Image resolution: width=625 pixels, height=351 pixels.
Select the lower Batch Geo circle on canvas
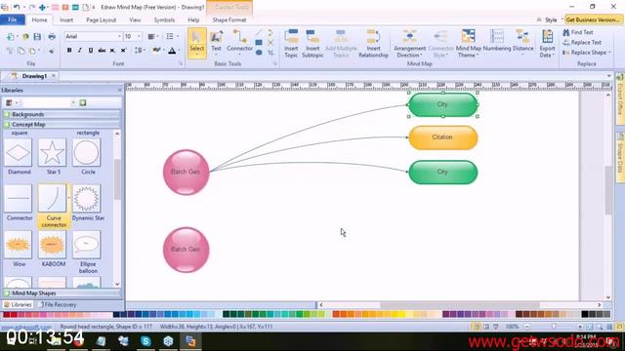[186, 250]
